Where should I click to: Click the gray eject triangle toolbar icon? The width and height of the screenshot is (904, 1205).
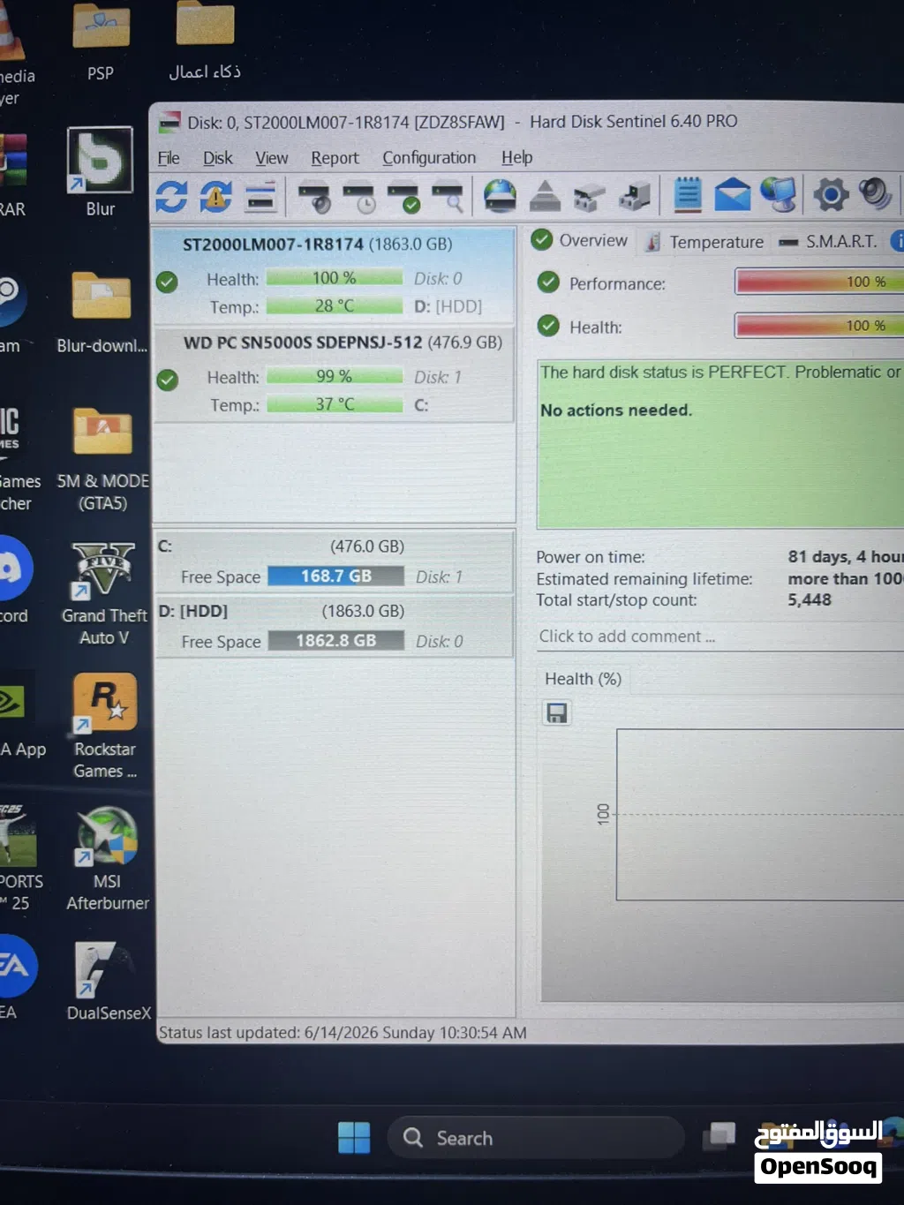coord(545,196)
